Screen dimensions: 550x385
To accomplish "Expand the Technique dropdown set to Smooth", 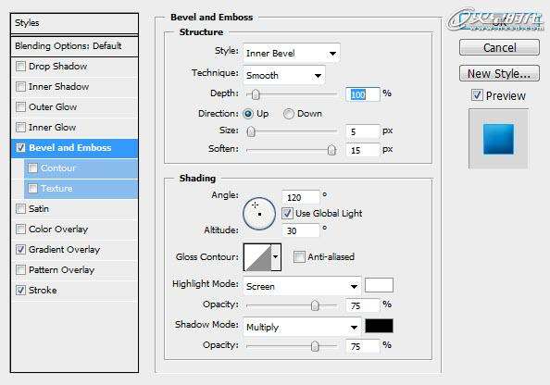I will (x=283, y=75).
